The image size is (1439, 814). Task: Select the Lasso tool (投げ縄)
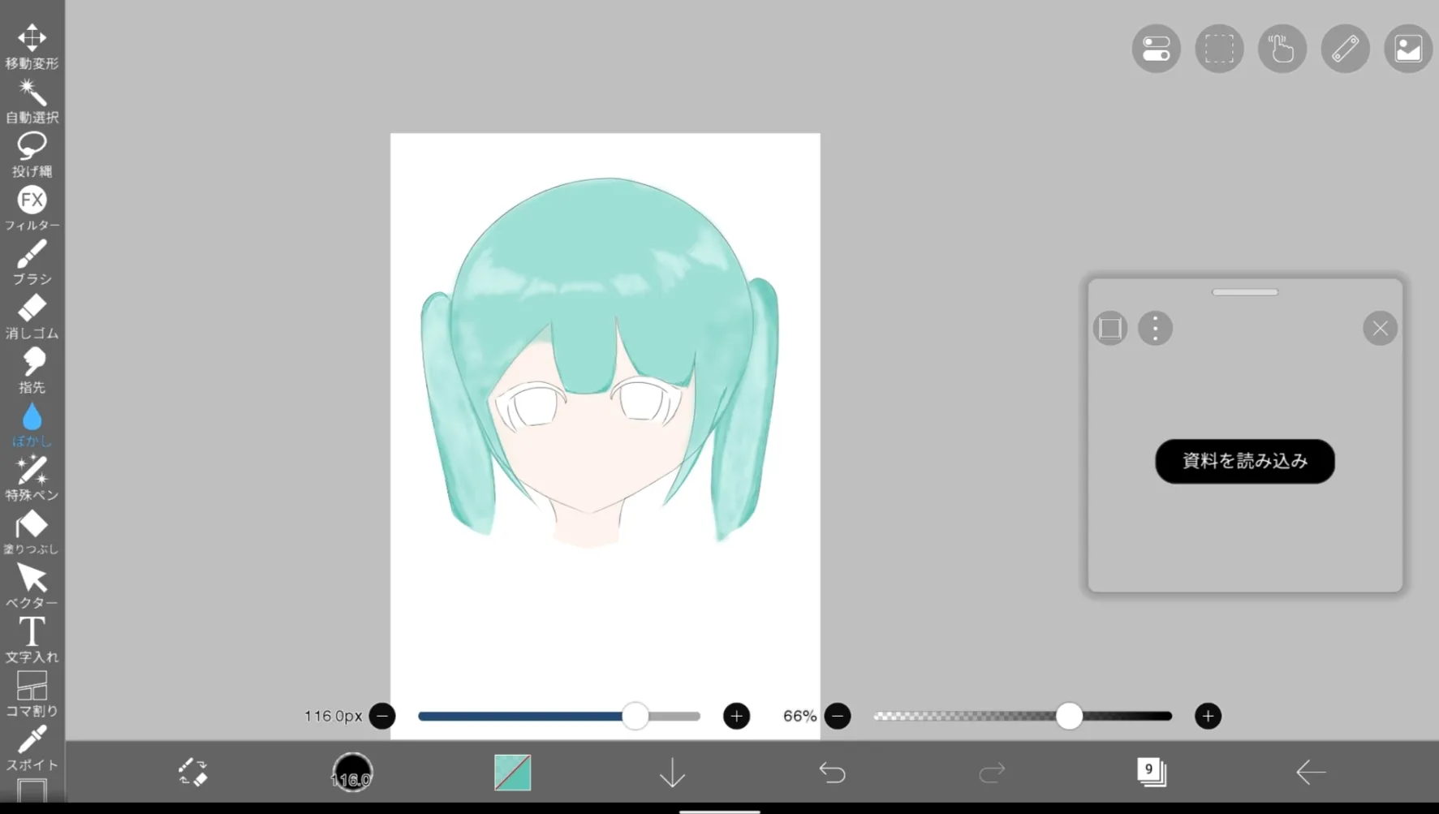[x=32, y=154]
